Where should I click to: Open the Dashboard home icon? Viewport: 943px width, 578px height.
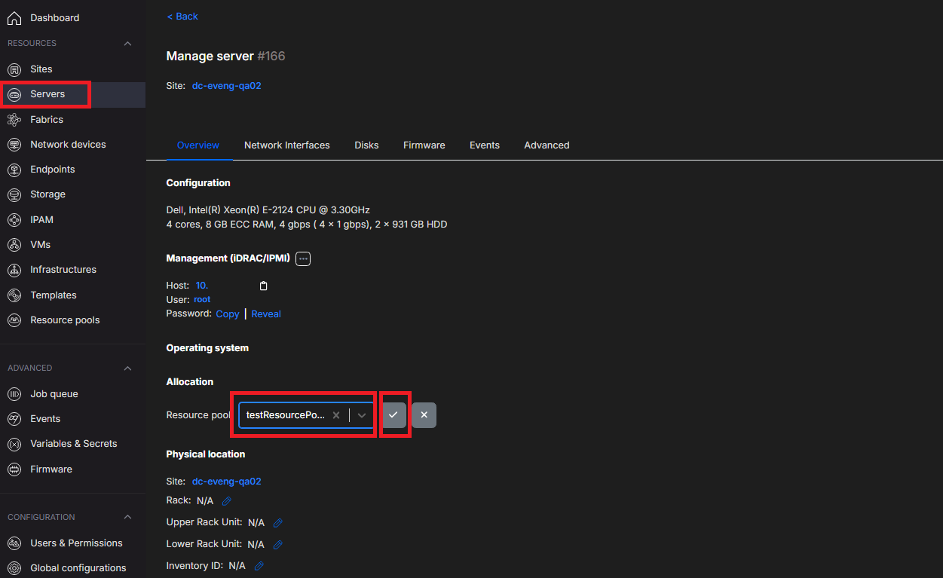[x=14, y=17]
